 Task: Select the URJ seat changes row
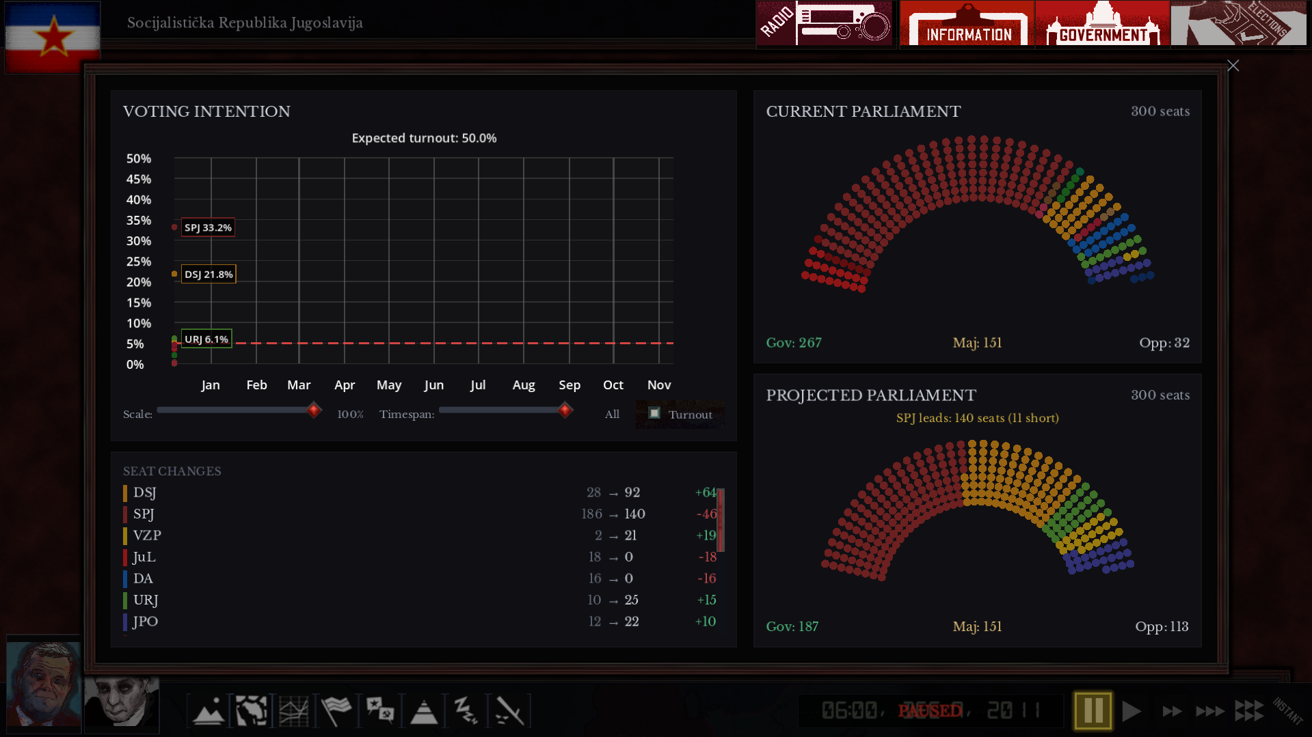420,600
